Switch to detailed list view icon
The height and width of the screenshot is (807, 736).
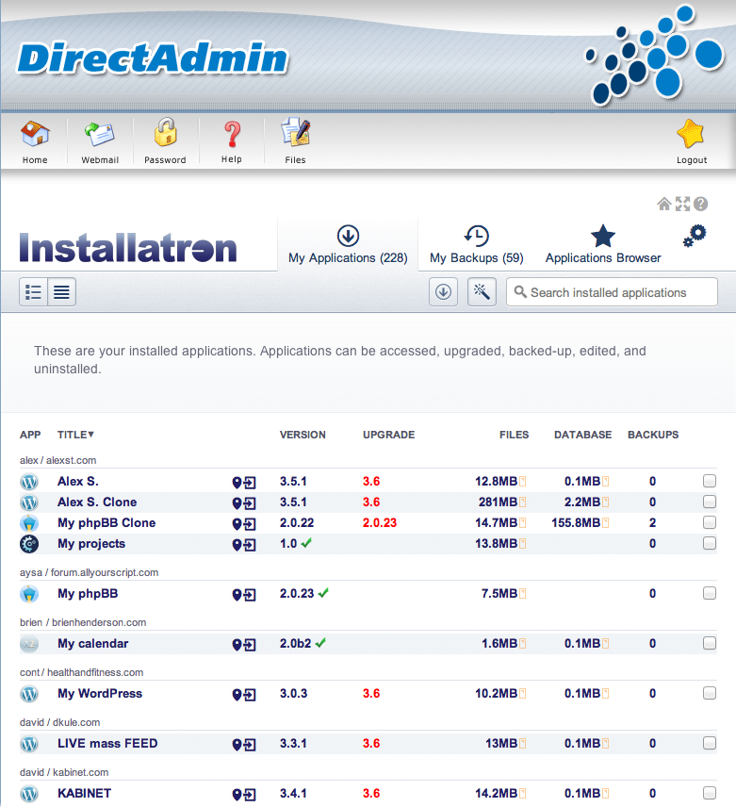coord(33,292)
